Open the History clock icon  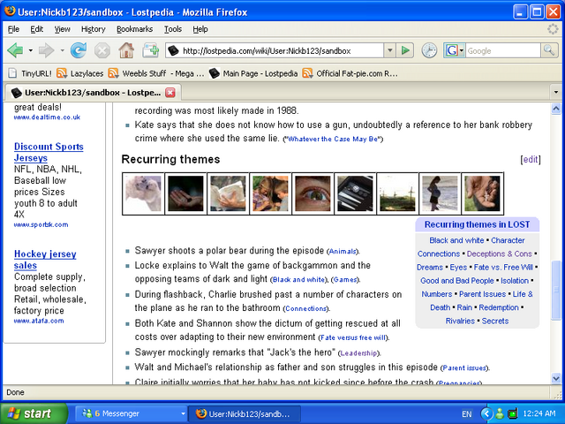pyautogui.click(x=429, y=50)
